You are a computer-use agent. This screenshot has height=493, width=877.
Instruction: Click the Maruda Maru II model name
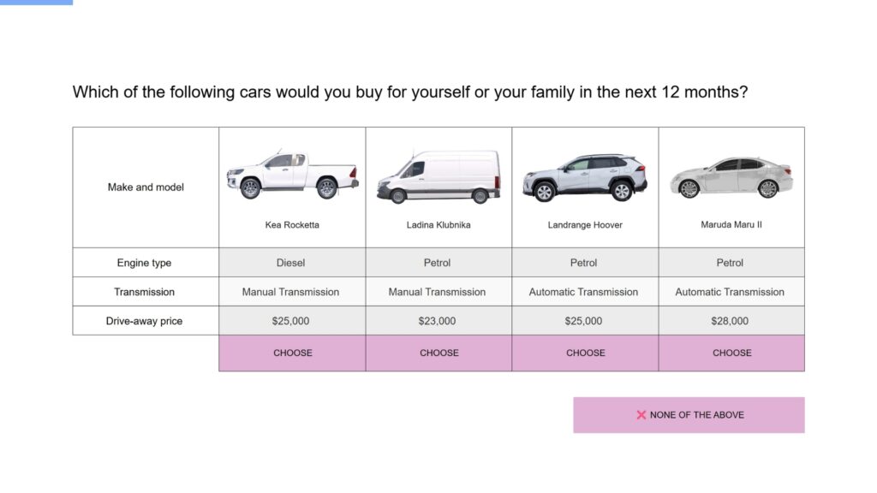click(731, 225)
